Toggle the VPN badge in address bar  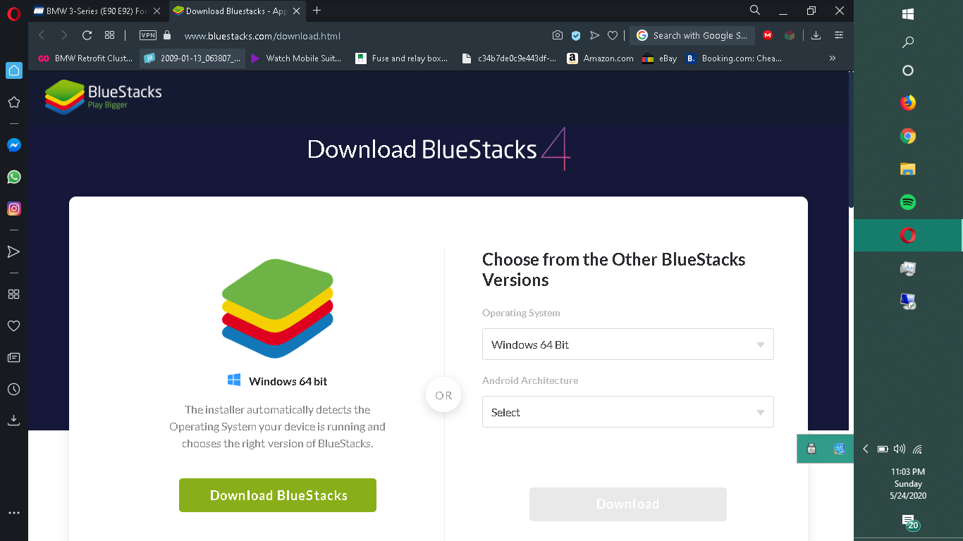[x=148, y=35]
